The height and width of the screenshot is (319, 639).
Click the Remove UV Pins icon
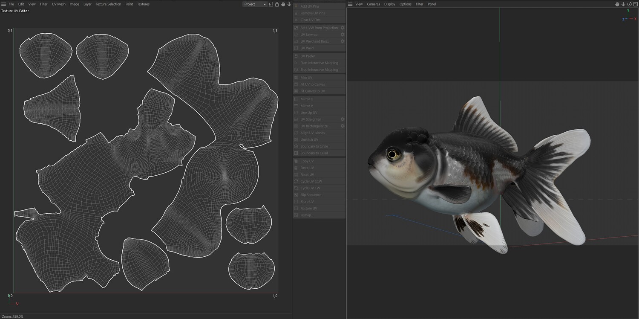(296, 13)
